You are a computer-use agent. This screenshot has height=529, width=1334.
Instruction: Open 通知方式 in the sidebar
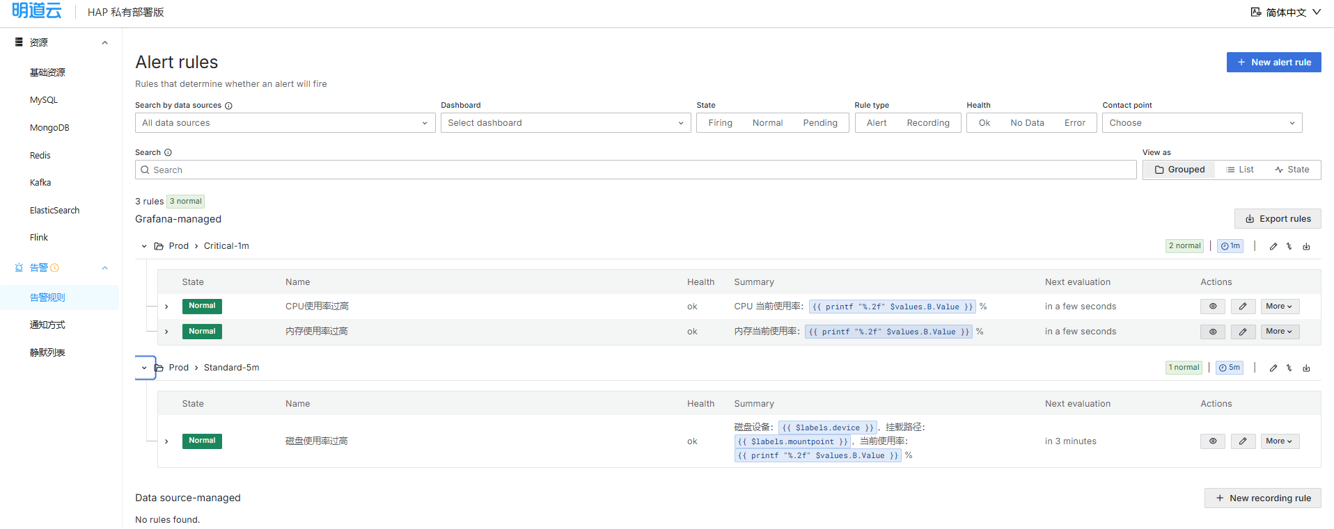[x=47, y=325]
